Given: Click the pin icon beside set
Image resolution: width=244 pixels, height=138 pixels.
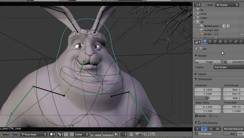Looking at the screenshot, I should (x=196, y=49).
